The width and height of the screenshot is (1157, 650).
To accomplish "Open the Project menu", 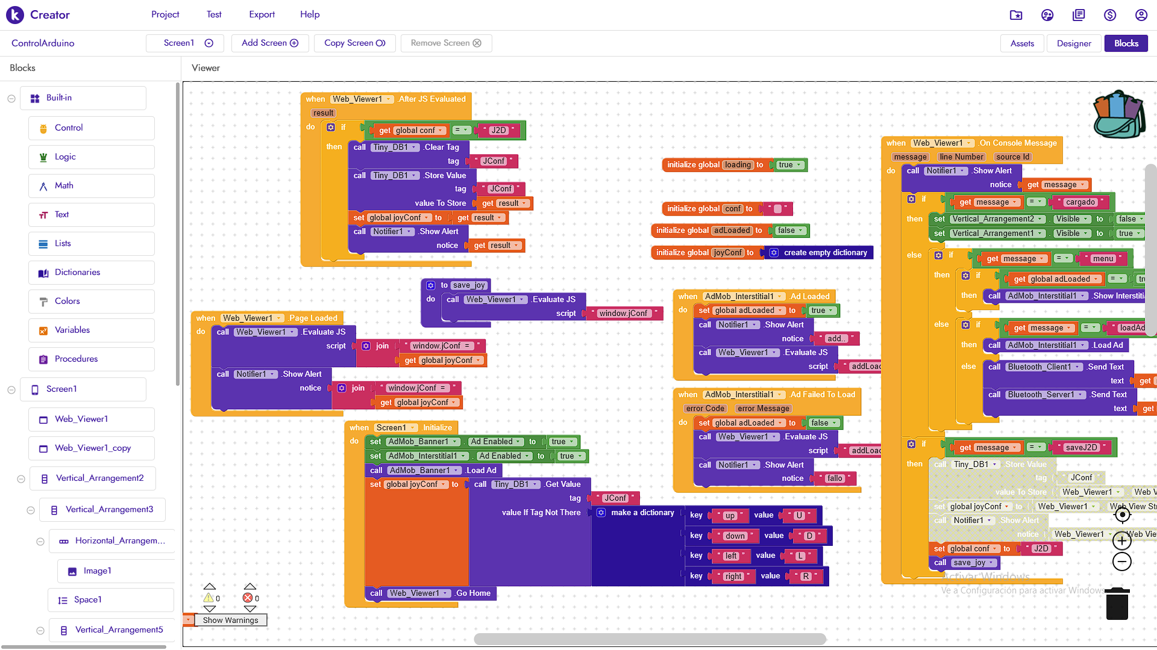I will pos(165,14).
